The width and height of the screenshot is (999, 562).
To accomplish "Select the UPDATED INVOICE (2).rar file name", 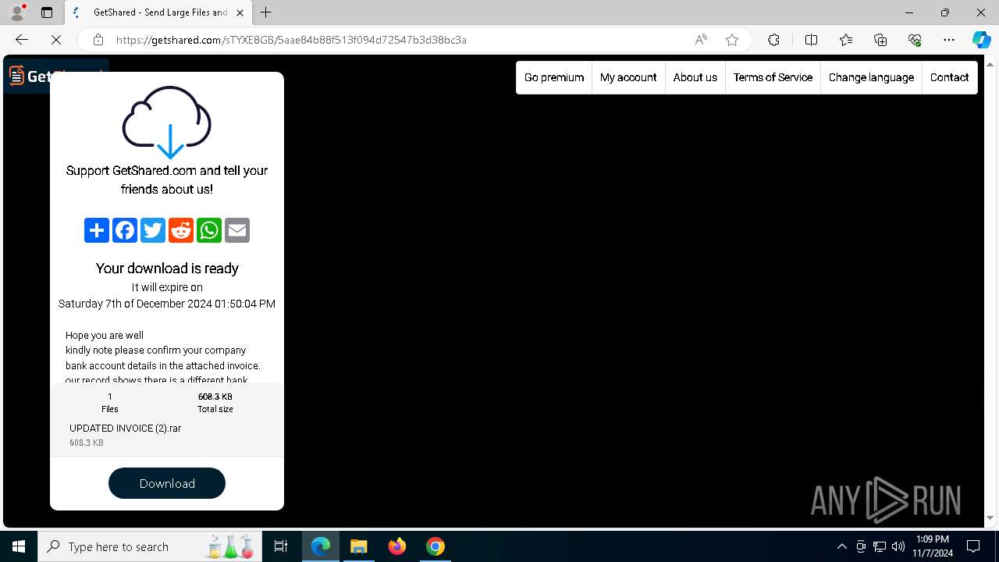I will point(126,429).
